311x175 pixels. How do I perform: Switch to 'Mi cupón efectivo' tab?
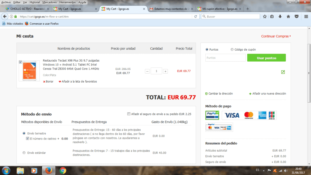tap(220, 9)
